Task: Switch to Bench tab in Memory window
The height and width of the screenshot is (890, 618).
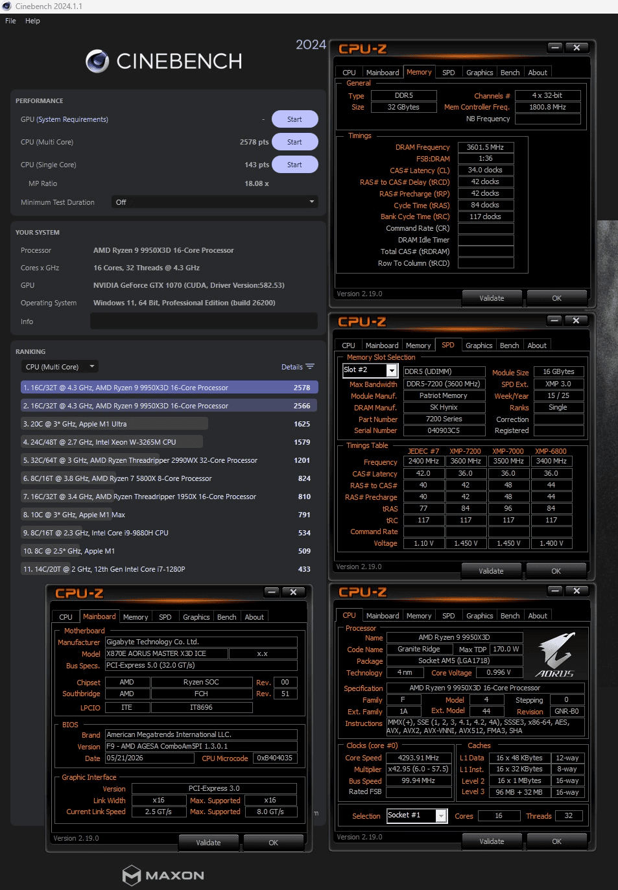Action: (x=510, y=73)
